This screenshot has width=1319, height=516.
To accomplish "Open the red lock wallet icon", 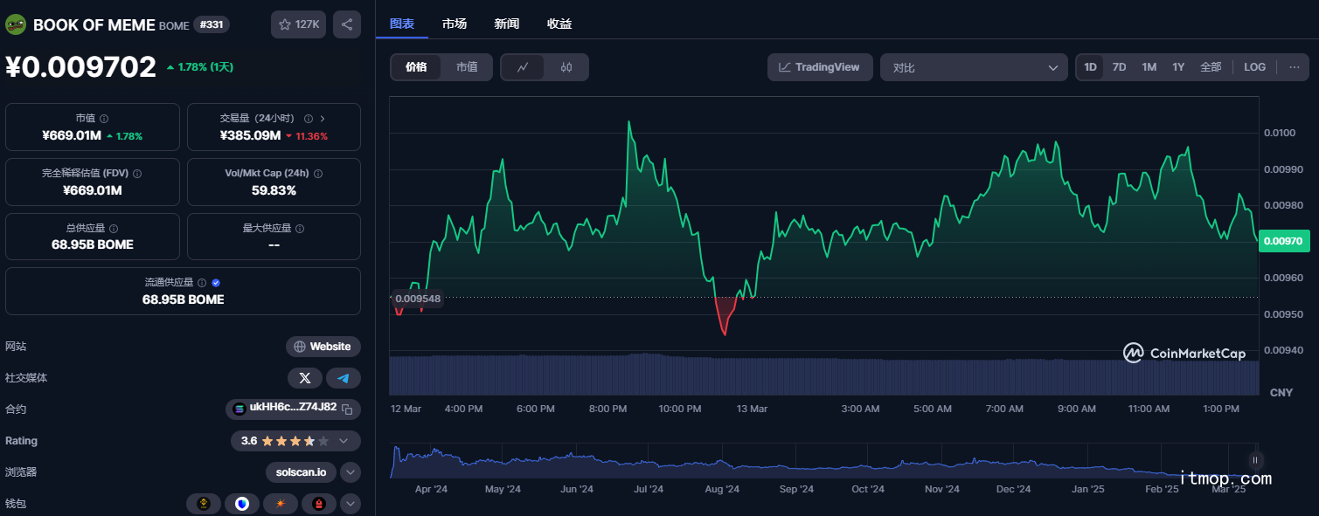I will pos(319,504).
